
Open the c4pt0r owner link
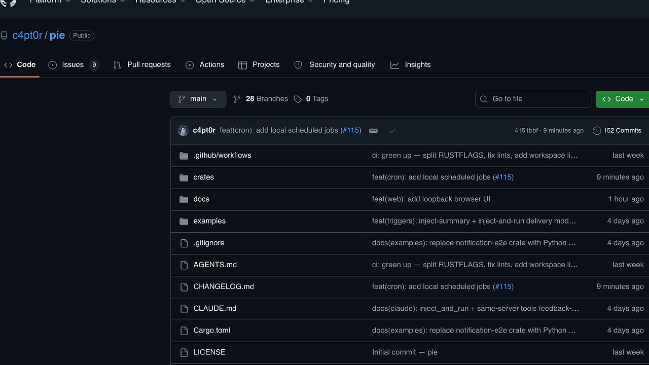[27, 35]
